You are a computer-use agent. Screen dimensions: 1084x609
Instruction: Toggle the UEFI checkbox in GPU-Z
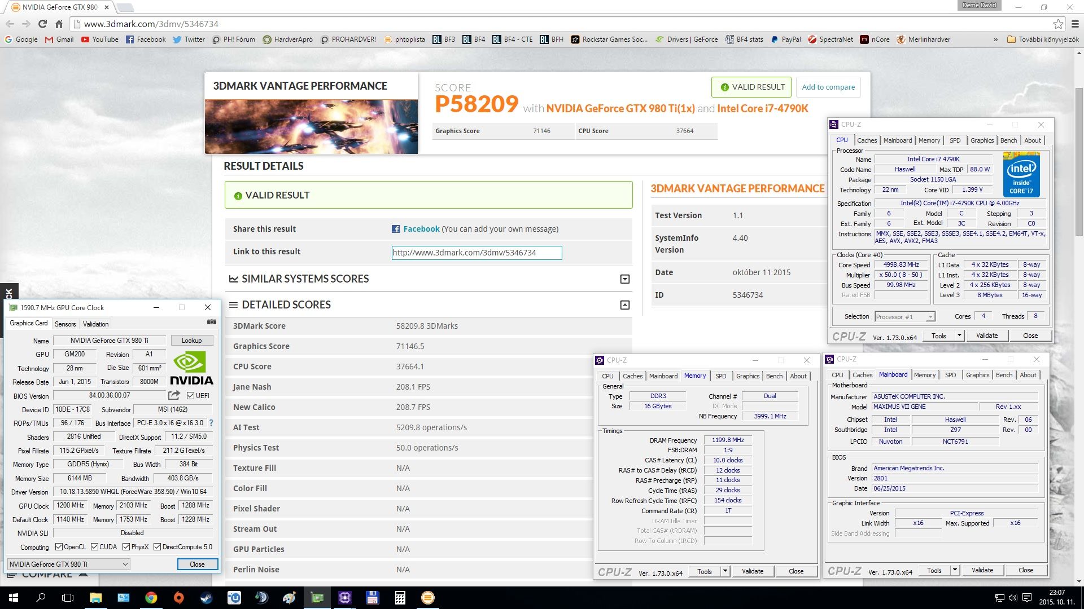pyautogui.click(x=191, y=396)
